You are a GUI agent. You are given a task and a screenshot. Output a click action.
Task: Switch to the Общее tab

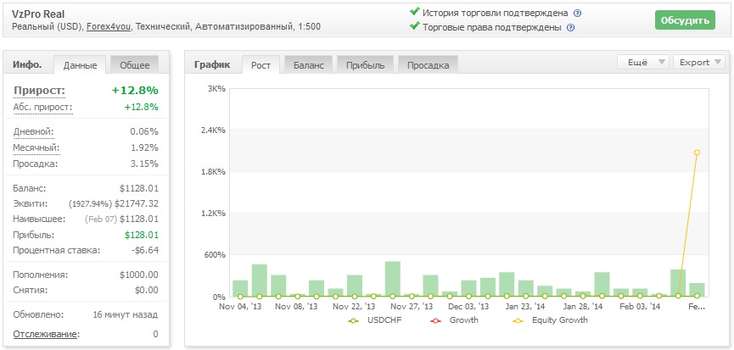[135, 65]
